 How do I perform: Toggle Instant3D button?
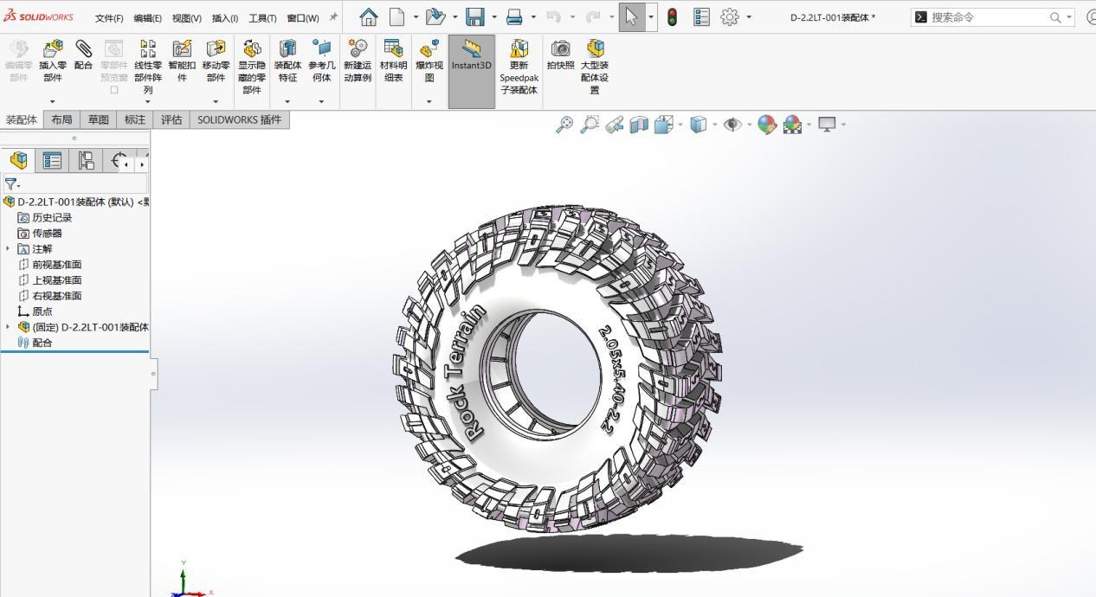coord(471,71)
